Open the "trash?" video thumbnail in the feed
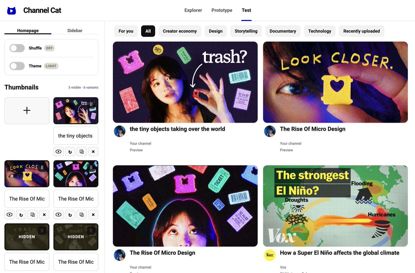 pos(185,82)
